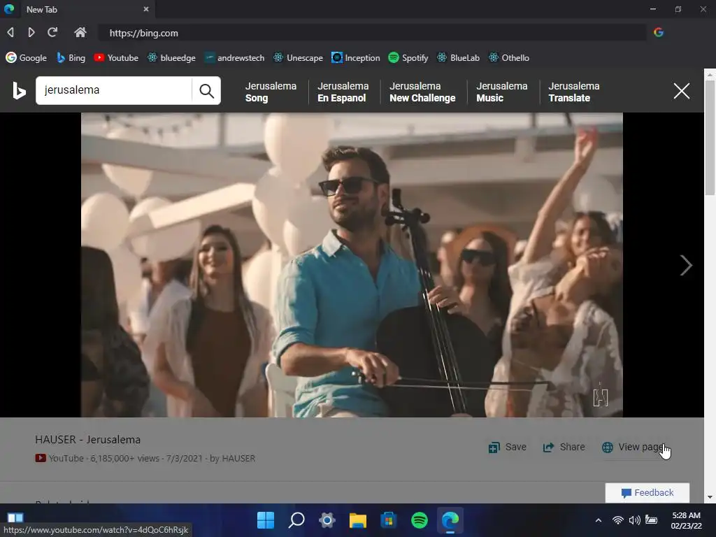716x537 pixels.
Task: Show hidden tray icons chevron
Action: [599, 520]
